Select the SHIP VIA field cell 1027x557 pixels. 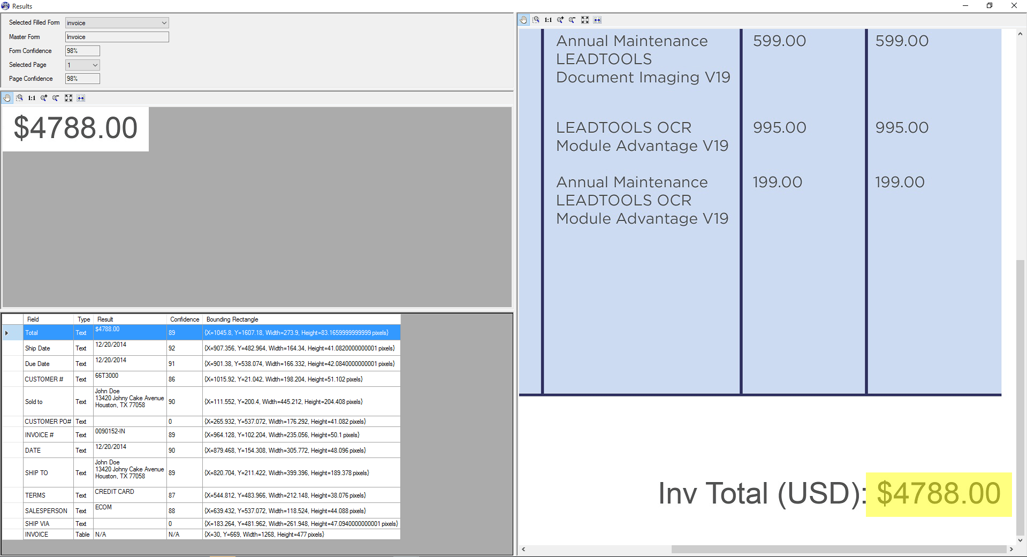click(48, 524)
